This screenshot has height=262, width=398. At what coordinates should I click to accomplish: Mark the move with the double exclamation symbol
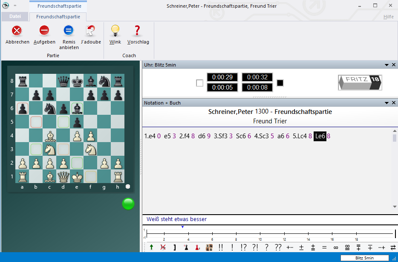tap(220, 247)
